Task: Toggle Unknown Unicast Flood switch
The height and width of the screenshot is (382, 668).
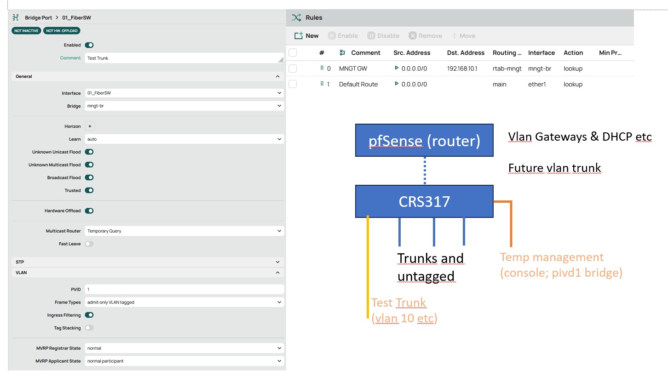Action: click(89, 152)
